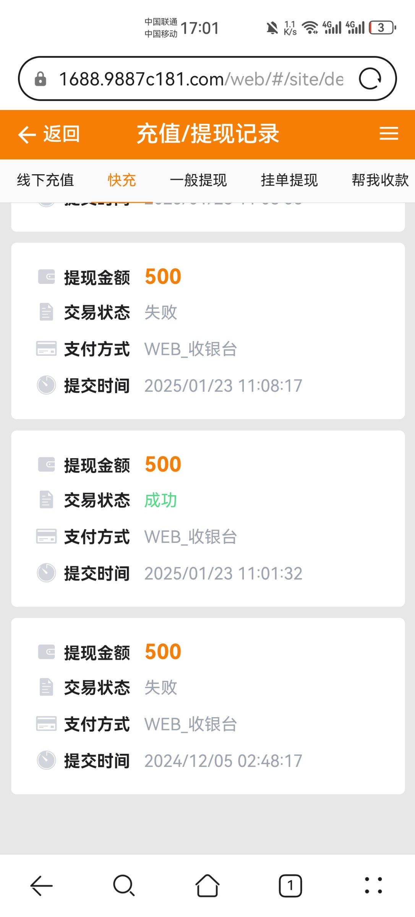Tap 返回 to go back
Image resolution: width=415 pixels, height=917 pixels.
(50, 134)
